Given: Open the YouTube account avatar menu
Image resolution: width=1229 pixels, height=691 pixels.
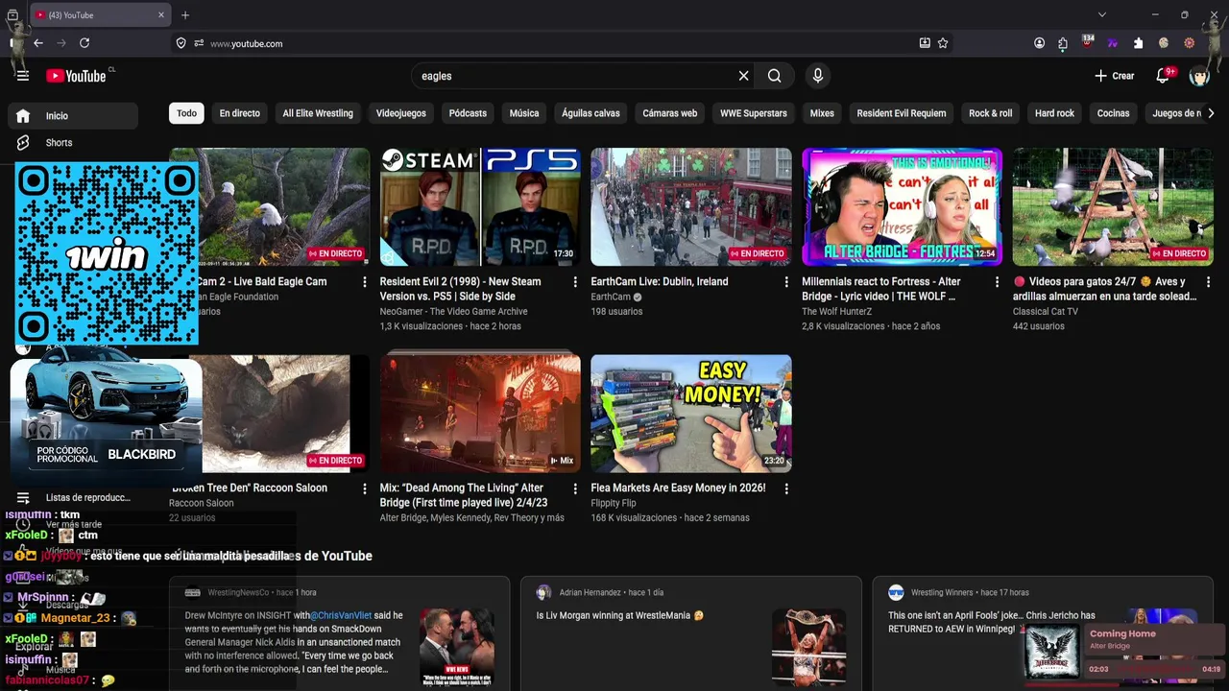Looking at the screenshot, I should 1198,76.
